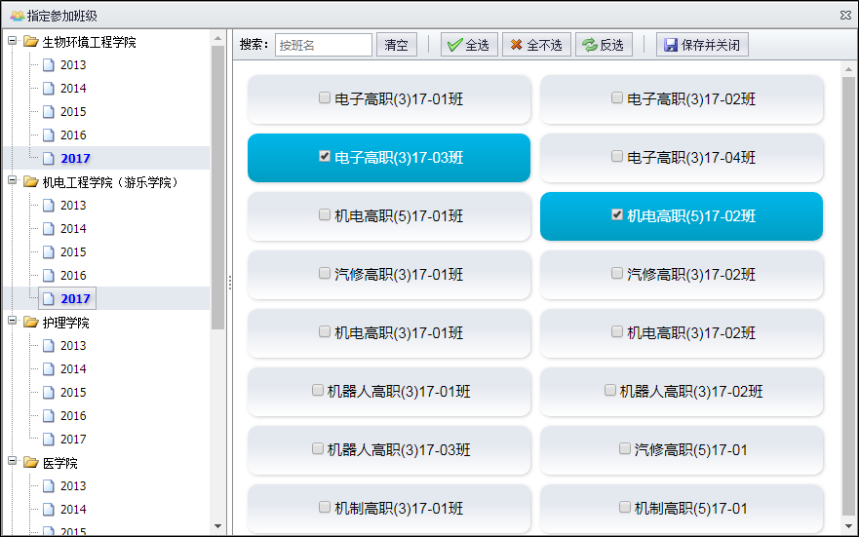Check the 汽修高职(3)17-02班 checkbox

617,273
